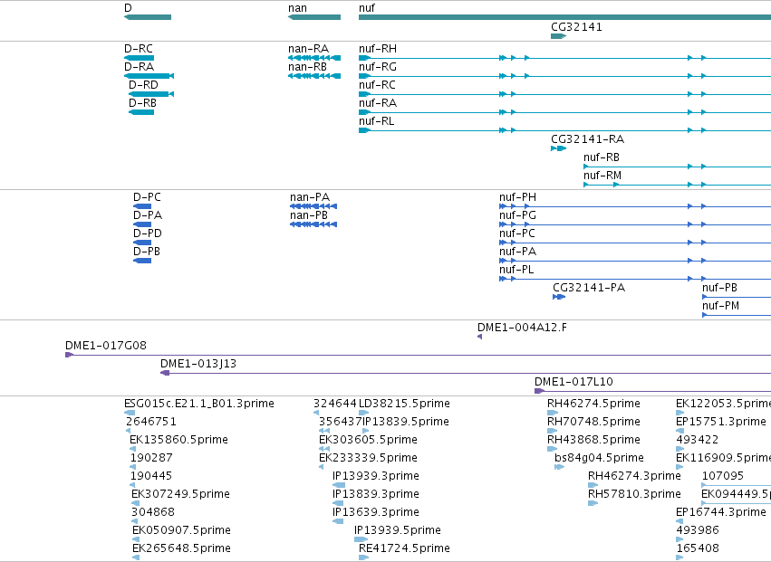
Task: Select transcript nuf-RM
Action: pyautogui.click(x=677, y=185)
